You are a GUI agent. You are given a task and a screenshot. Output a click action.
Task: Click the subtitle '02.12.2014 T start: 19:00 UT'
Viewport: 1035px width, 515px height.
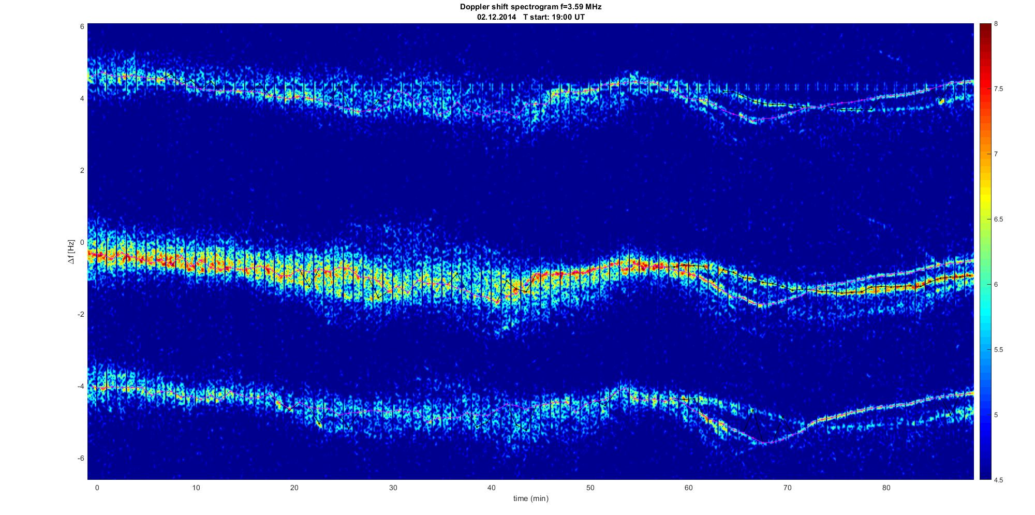tap(531, 17)
